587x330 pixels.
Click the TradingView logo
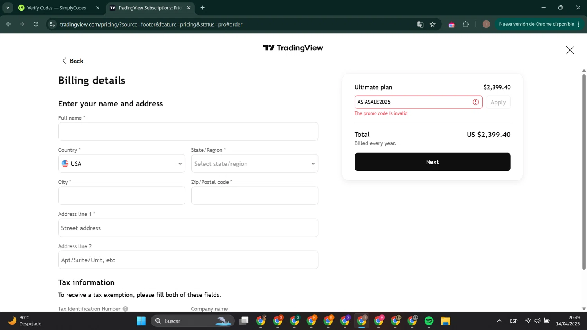(293, 48)
